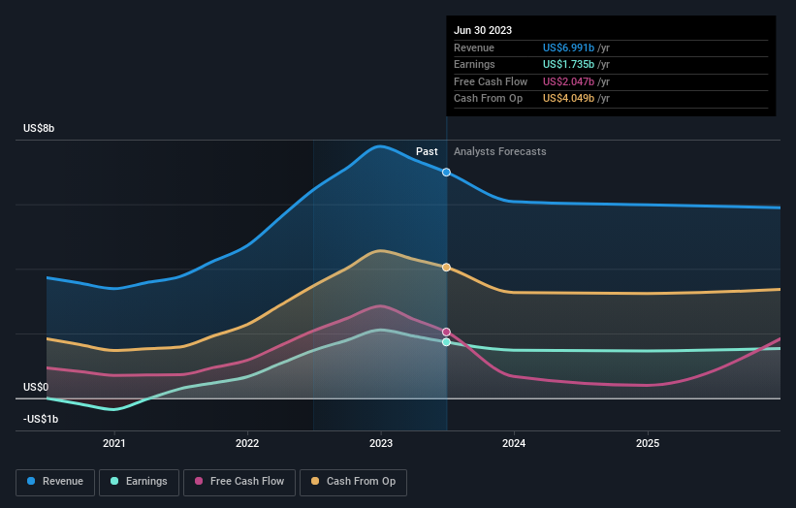This screenshot has width=796, height=508.
Task: Click the US$0 y-axis label
Action: coord(36,387)
